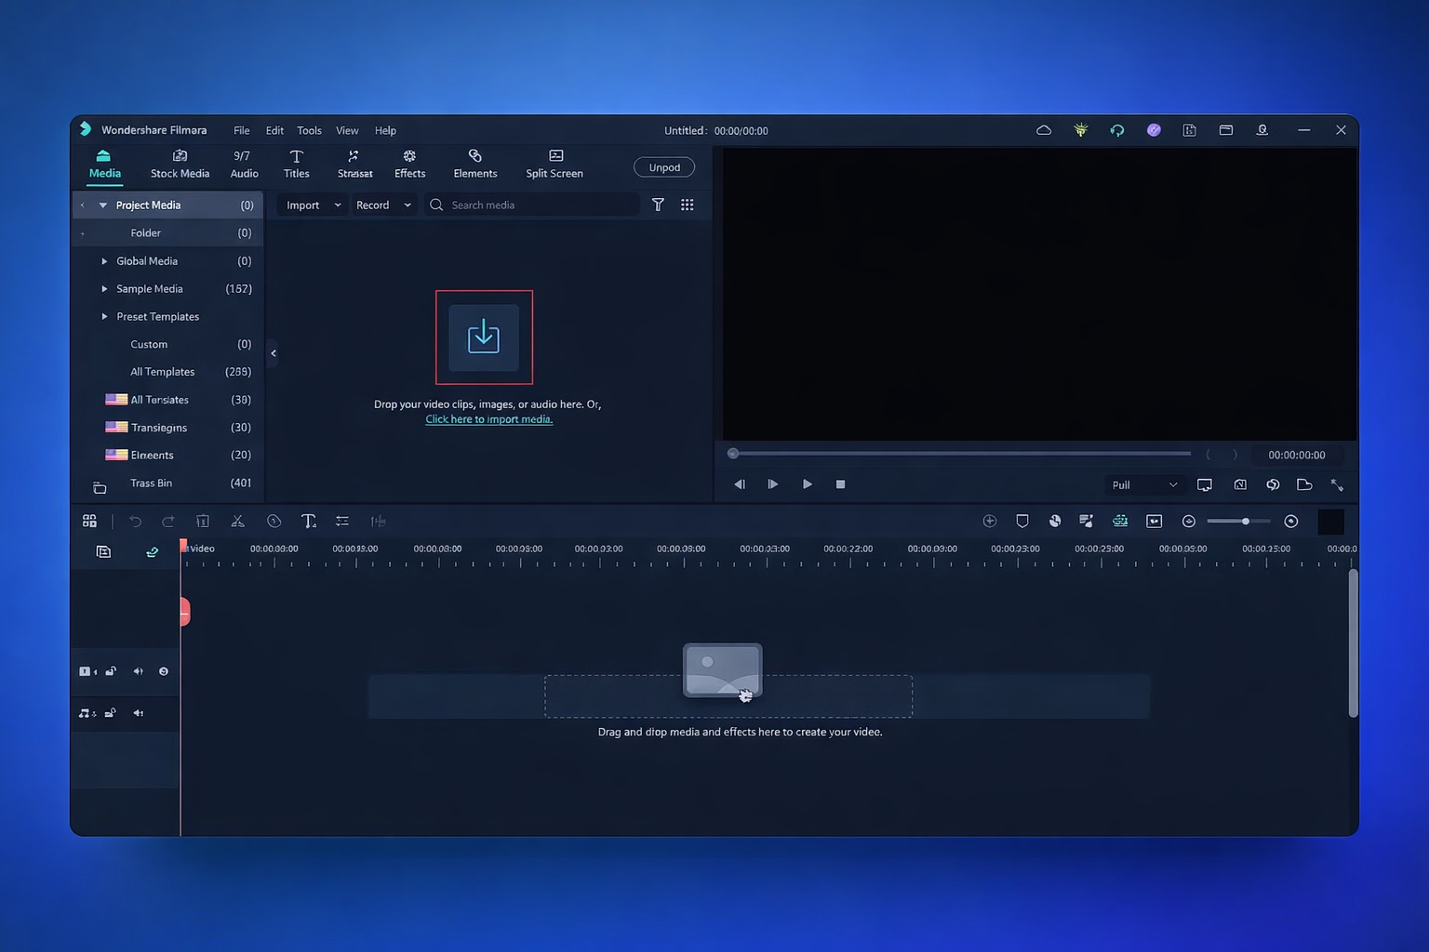Select the scissors split tool
Image resolution: width=1429 pixels, height=952 pixels.
(237, 522)
